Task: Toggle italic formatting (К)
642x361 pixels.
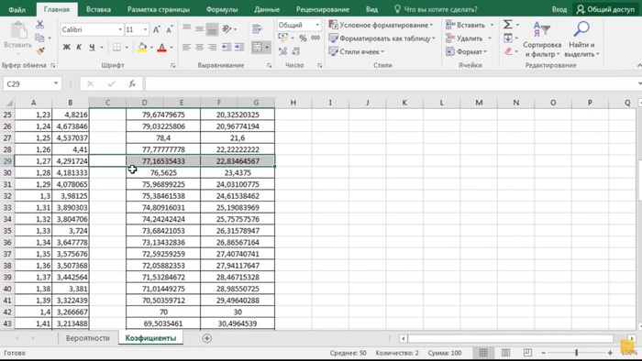Action: coord(79,48)
